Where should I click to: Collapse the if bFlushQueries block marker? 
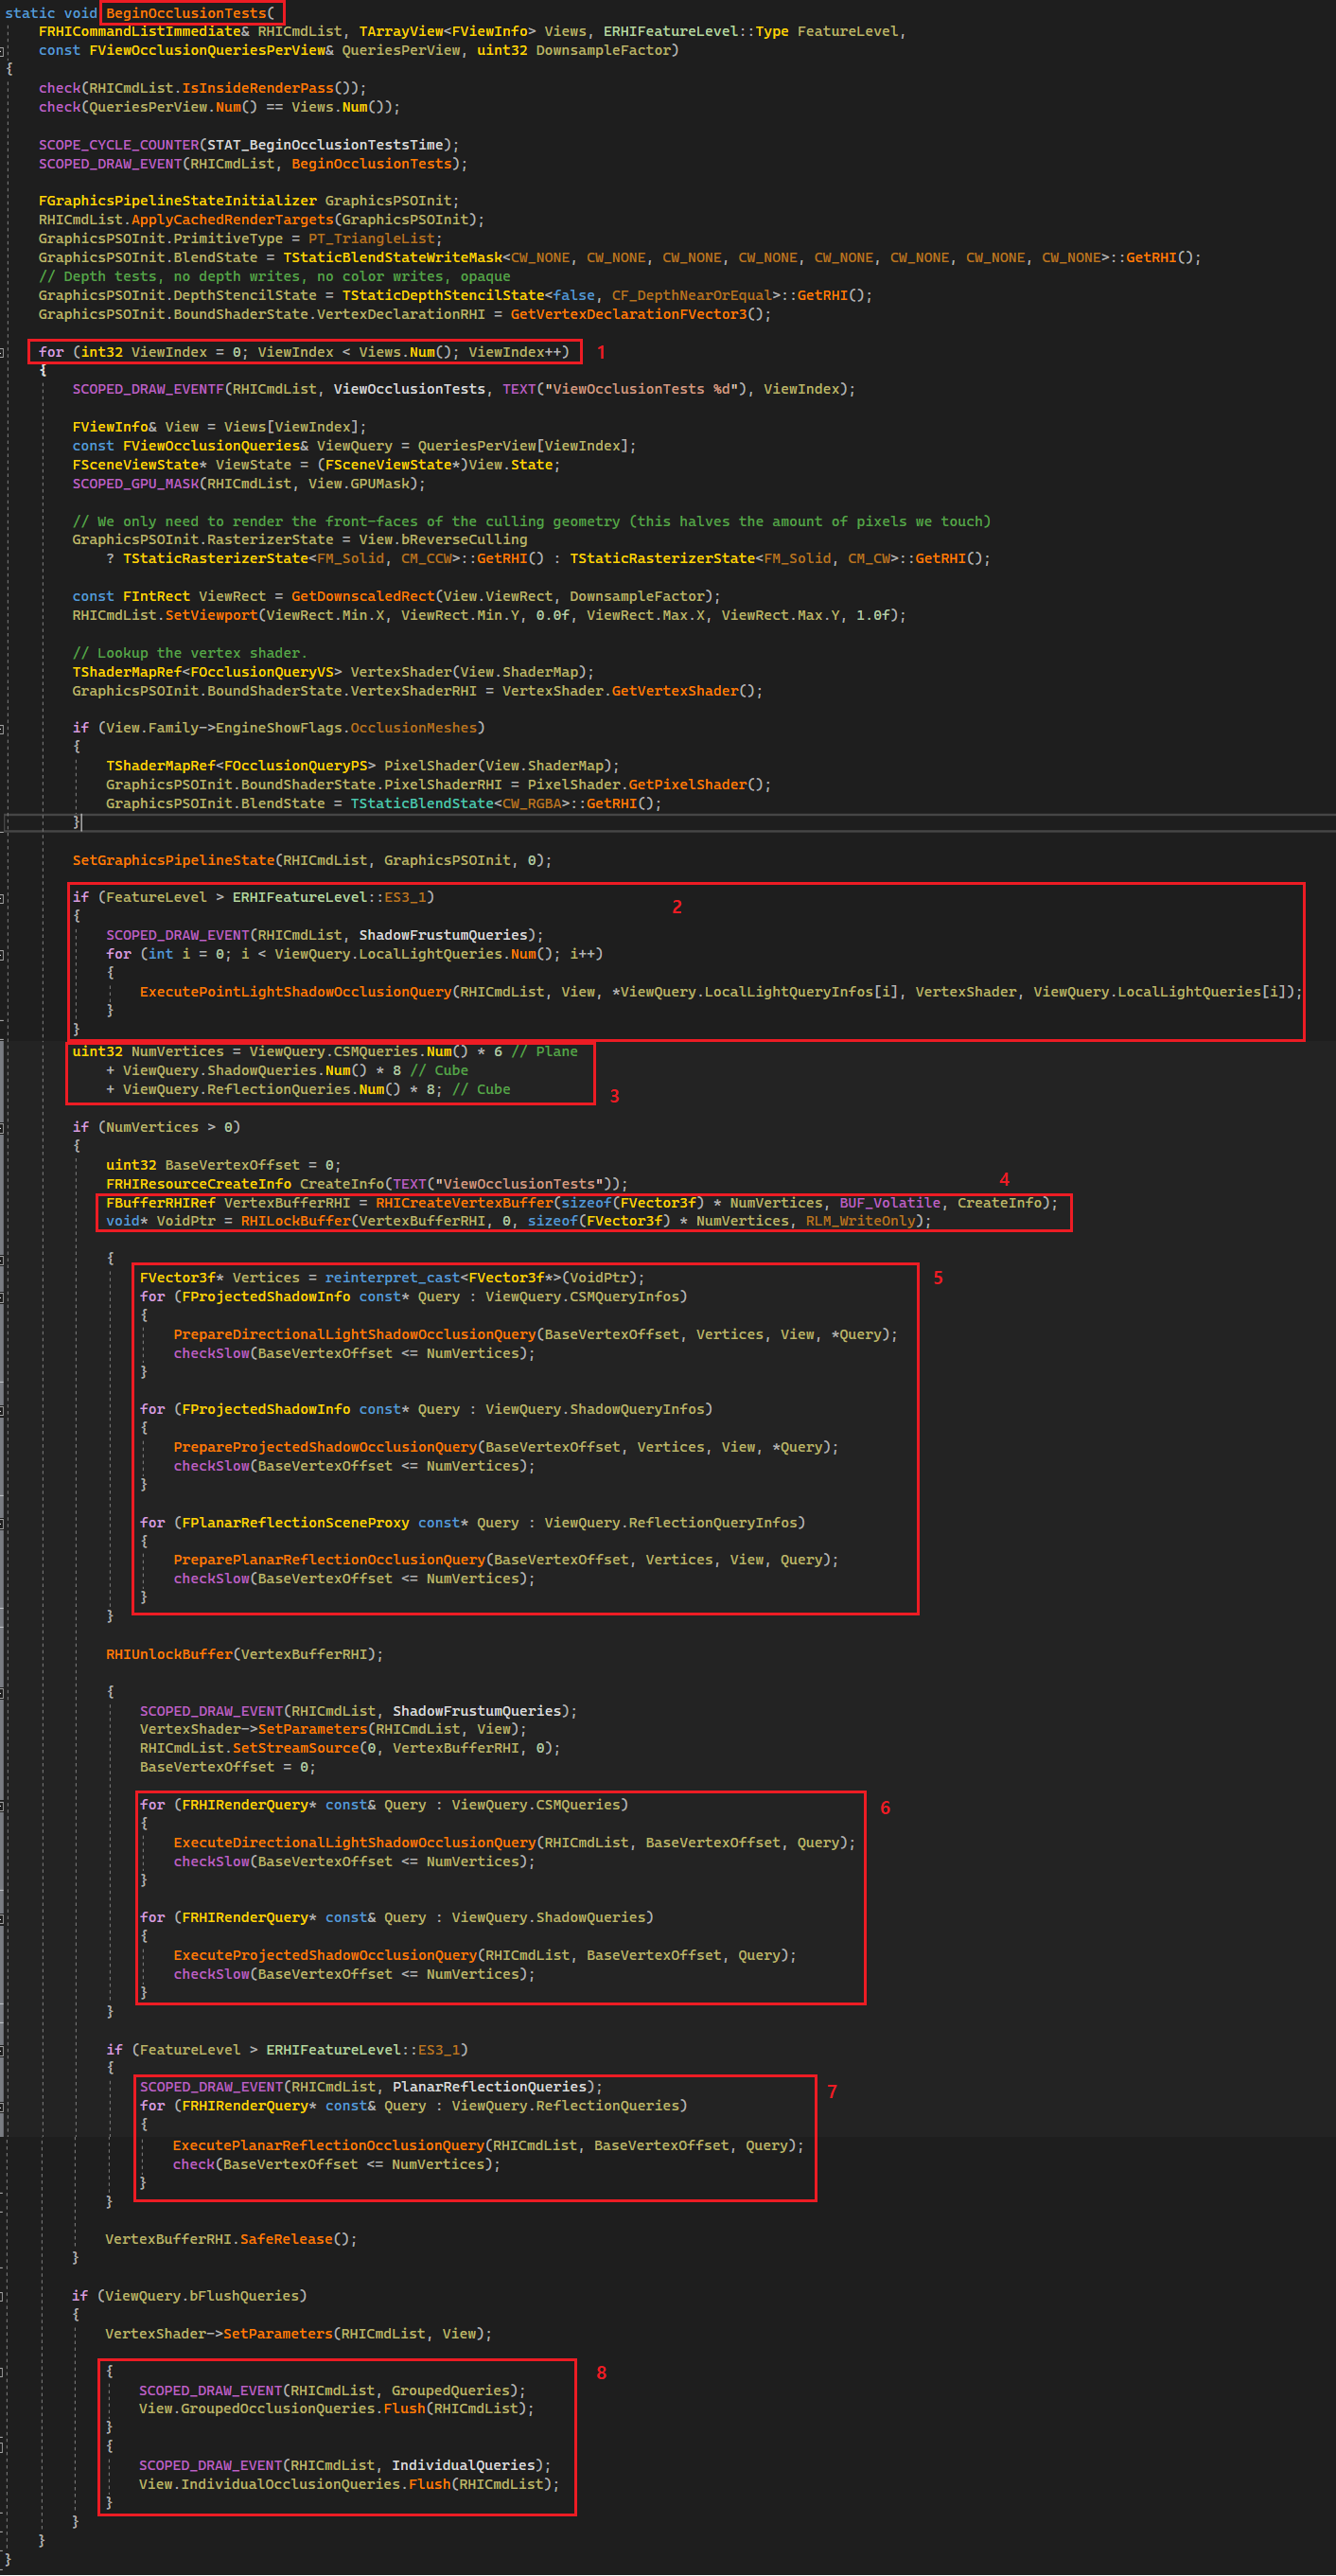[x=3, y=2297]
